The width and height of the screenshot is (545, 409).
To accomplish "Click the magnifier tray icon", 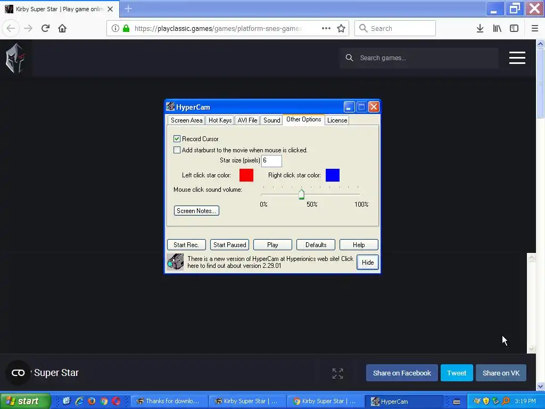I will point(506,401).
